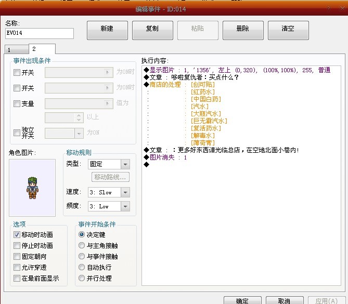This screenshot has height=304, width=348.
Task: Enable the first 开关 condition checkbox
Action: pos(17,73)
